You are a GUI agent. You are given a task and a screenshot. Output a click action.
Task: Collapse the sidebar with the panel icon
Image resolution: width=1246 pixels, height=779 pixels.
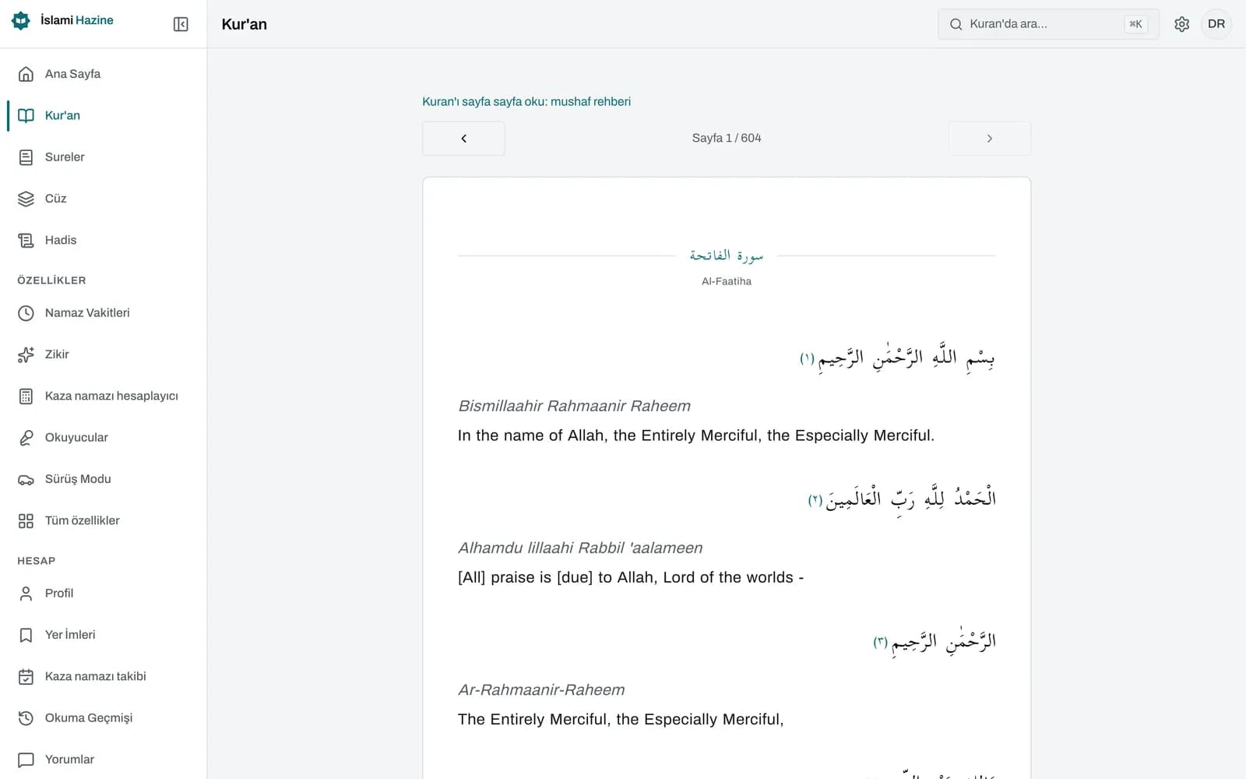[x=181, y=24]
